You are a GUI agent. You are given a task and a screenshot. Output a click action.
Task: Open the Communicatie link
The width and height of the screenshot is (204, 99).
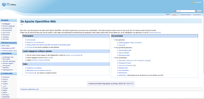pos(31,40)
